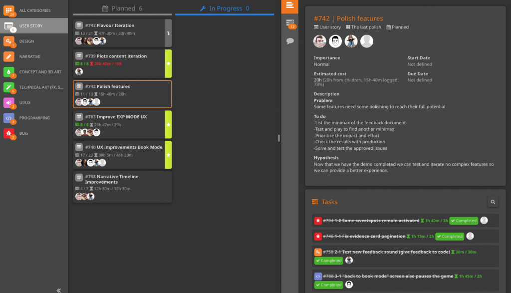Collapse the left sidebar with the double chevron
Viewport: 511px width, 293px height.
coord(58,290)
